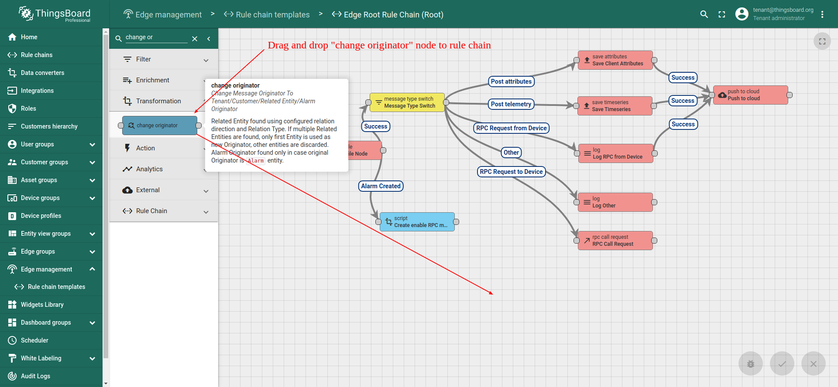838x387 pixels.
Task: Click the Post telemetry link label
Action: click(511, 104)
